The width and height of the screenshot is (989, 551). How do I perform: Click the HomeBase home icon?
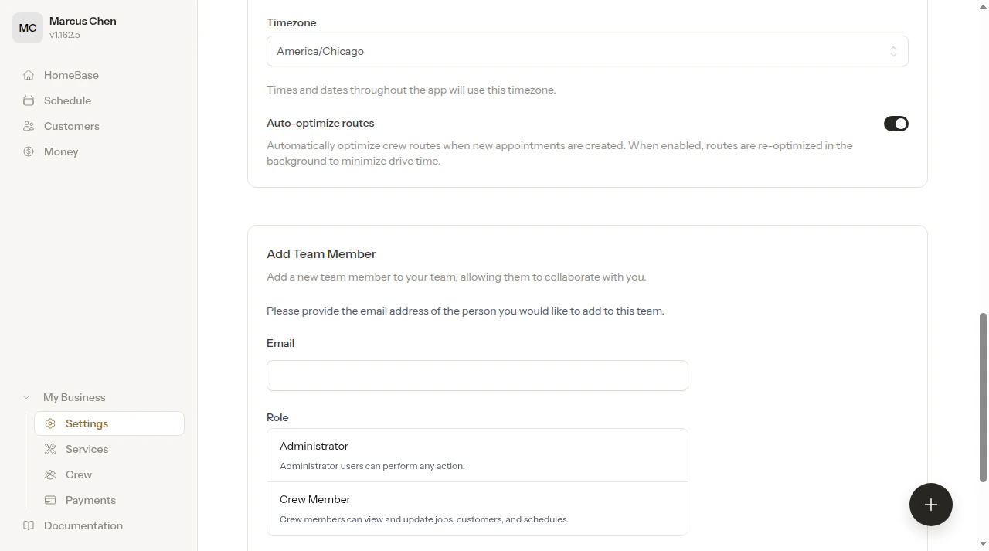pos(29,75)
